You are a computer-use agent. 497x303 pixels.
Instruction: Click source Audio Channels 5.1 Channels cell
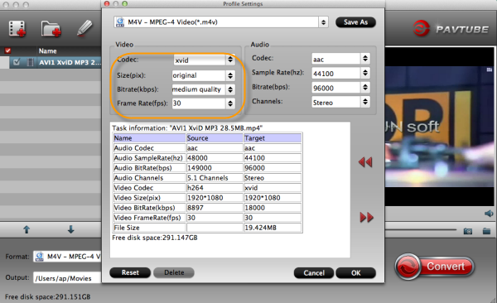coord(215,178)
